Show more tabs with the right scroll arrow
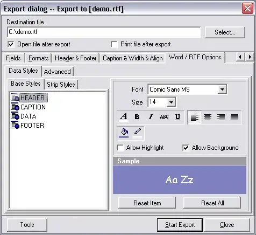 250,57
